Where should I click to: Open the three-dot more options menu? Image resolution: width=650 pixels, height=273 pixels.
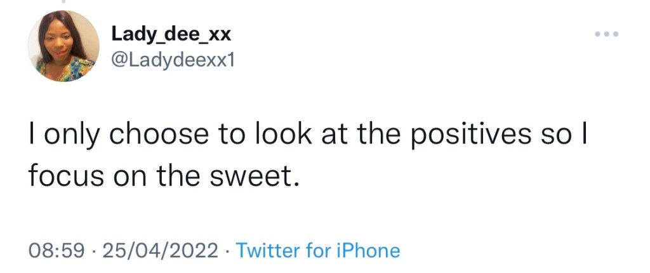coord(606,34)
